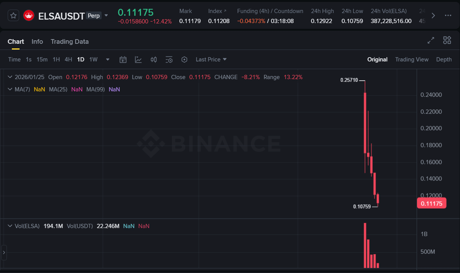
Task: Click the hexagon target price alert icon
Action: tap(184, 60)
